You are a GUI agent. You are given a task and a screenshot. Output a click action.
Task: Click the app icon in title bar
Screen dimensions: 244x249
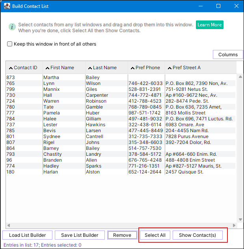pos(7,6)
